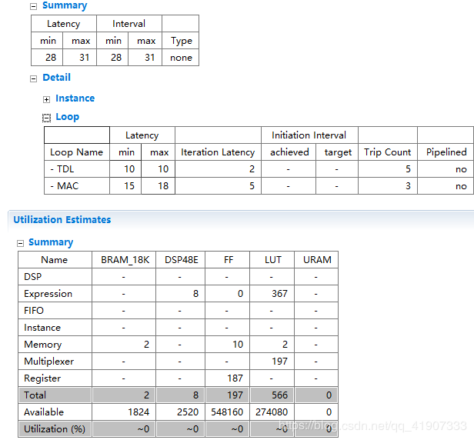Click the Loop Name column header
This screenshot has width=474, height=440.
tap(77, 152)
